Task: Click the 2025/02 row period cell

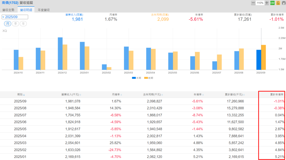Action: [20, 150]
